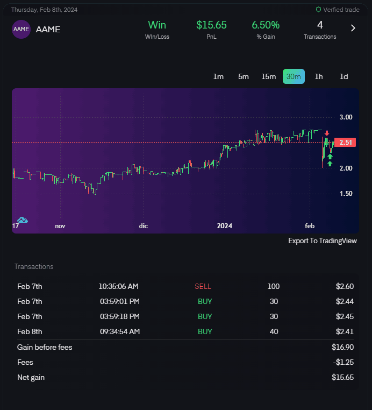Screen dimensions: 372x410
Task: Switch to the 1h chart view
Action: tap(319, 76)
